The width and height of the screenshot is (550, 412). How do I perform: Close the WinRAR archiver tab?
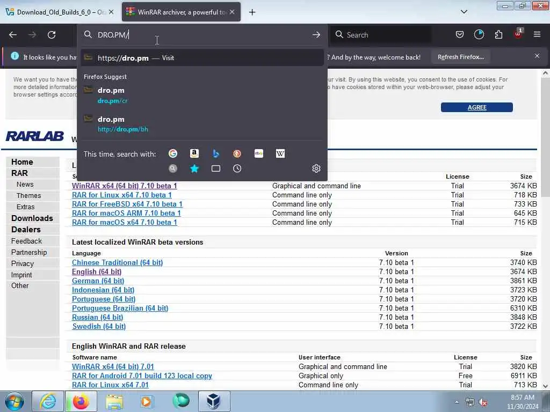[x=232, y=12]
